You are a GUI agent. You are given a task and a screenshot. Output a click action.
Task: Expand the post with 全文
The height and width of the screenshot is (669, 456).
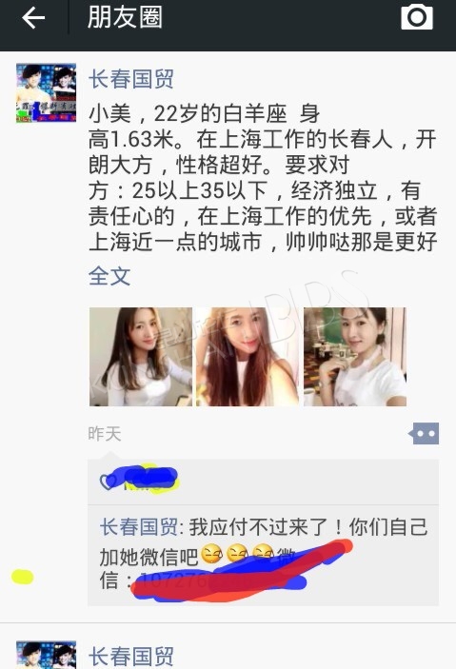tap(109, 276)
